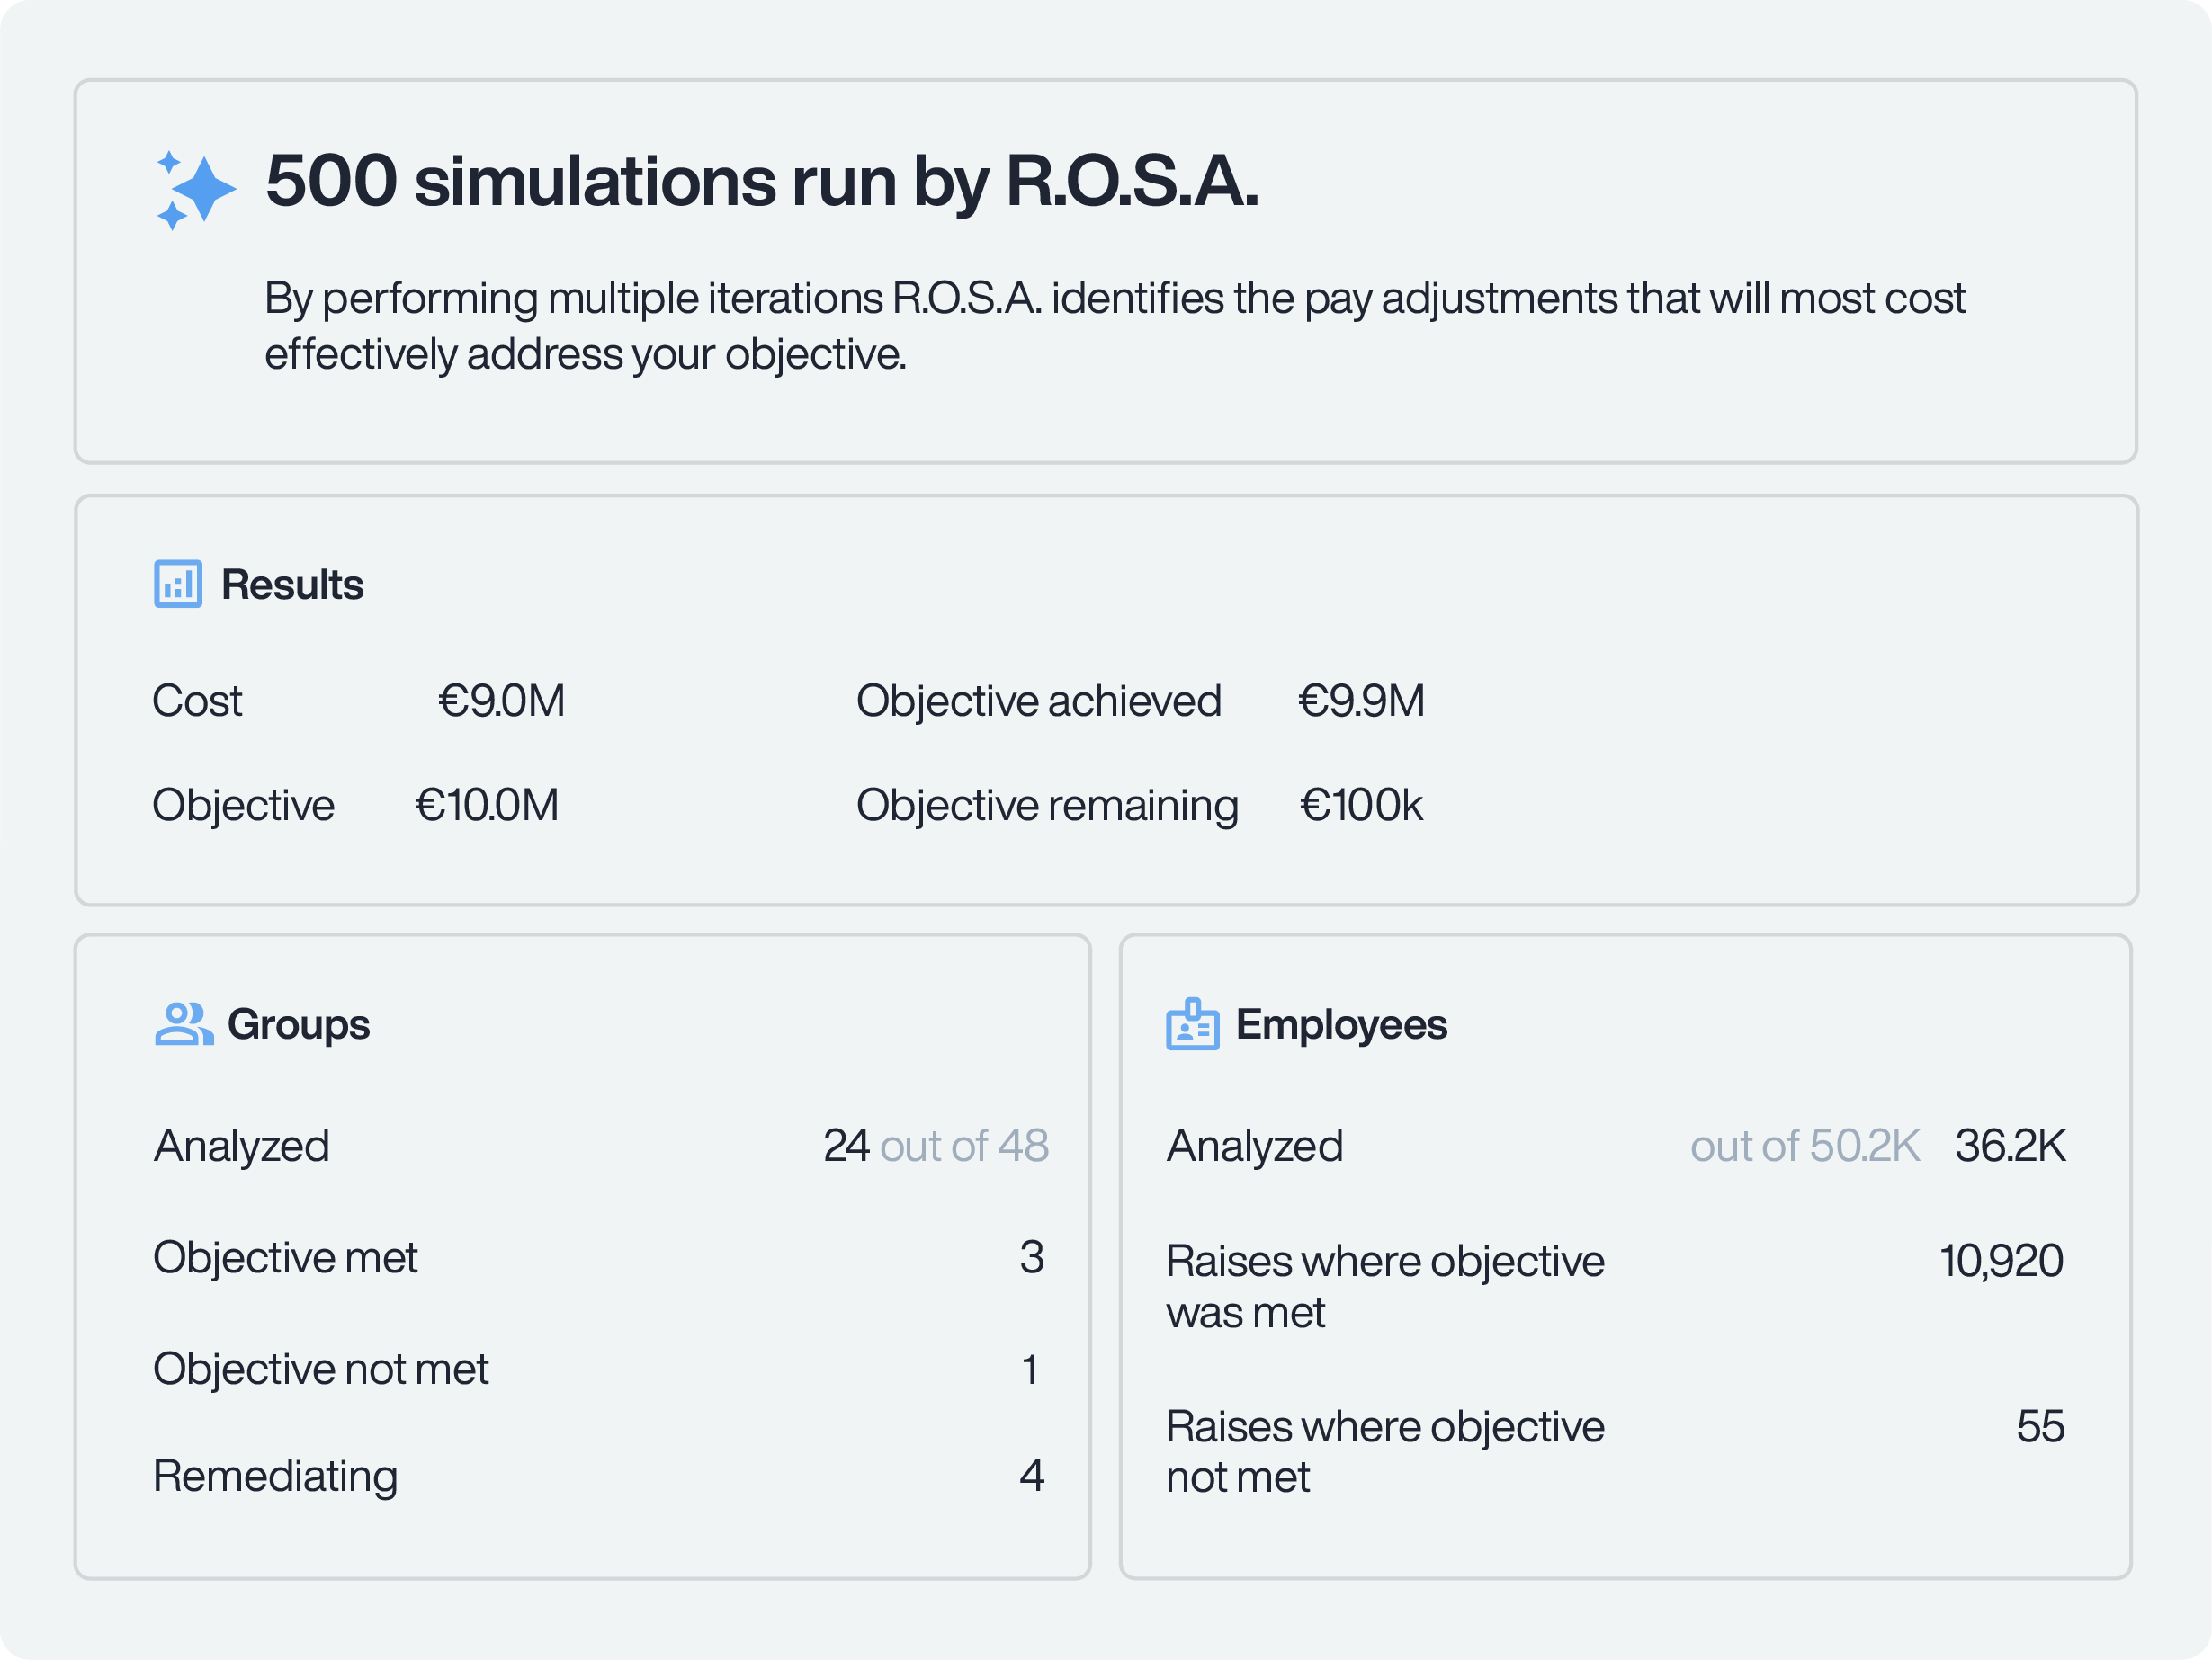The image size is (2212, 1660).
Task: Click raises where objective not met value 55
Action: [x=2040, y=1426]
